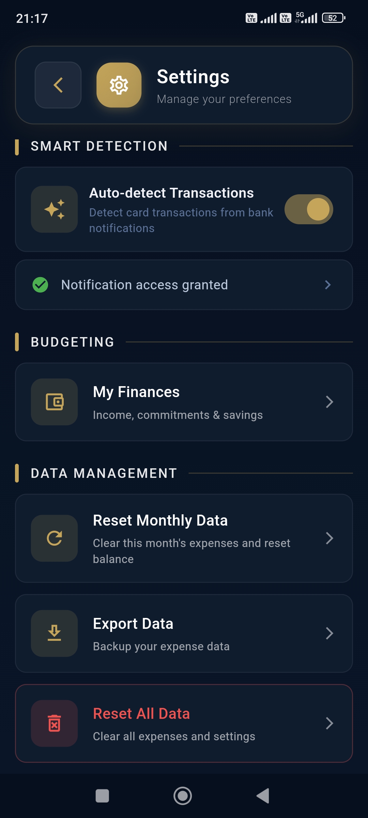Tap the sparkle auto-detect icon
Image resolution: width=368 pixels, height=818 pixels.
coord(55,209)
